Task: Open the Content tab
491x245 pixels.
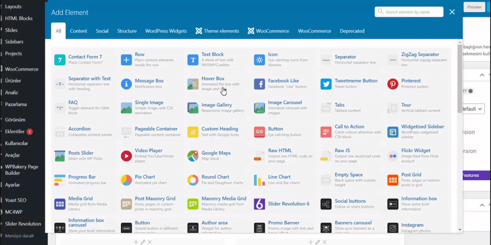Action: 78,31
